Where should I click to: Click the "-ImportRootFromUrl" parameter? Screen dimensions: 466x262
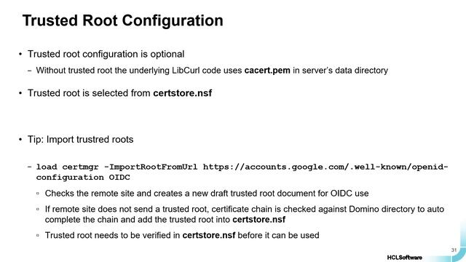coord(151,167)
